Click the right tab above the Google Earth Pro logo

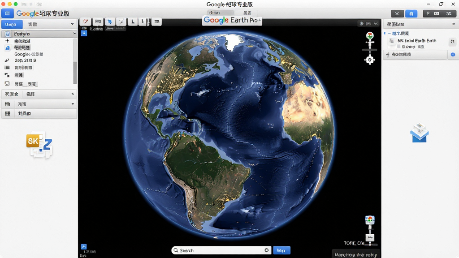click(x=247, y=13)
